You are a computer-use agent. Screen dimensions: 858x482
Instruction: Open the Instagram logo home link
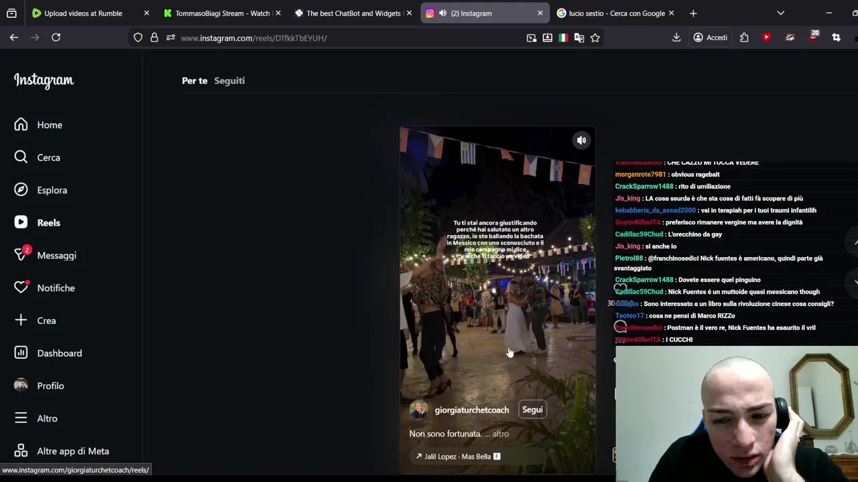tap(44, 80)
